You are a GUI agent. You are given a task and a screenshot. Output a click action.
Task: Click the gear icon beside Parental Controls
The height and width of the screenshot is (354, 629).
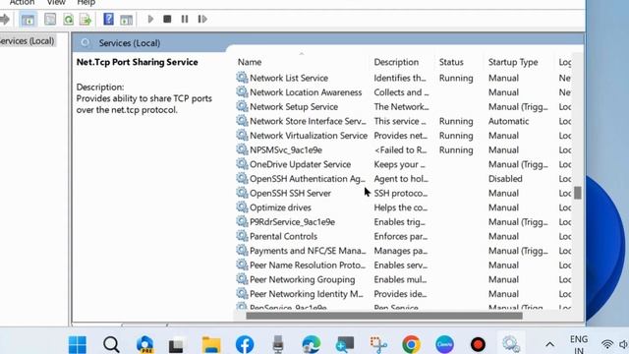click(242, 236)
